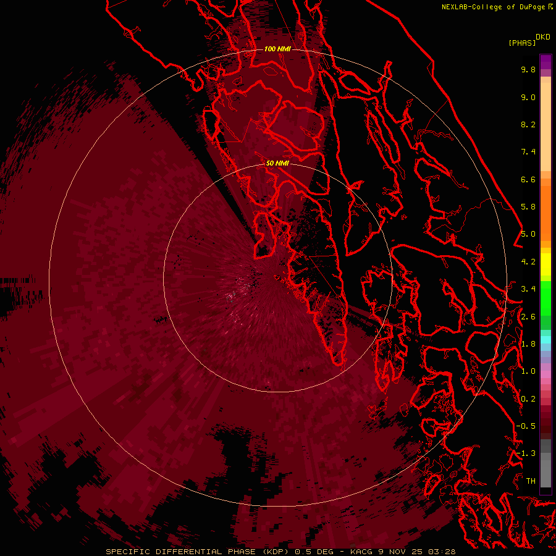Click the 8.2 scale value
Image resolution: width=556 pixels, height=556 pixels.
[x=528, y=125]
